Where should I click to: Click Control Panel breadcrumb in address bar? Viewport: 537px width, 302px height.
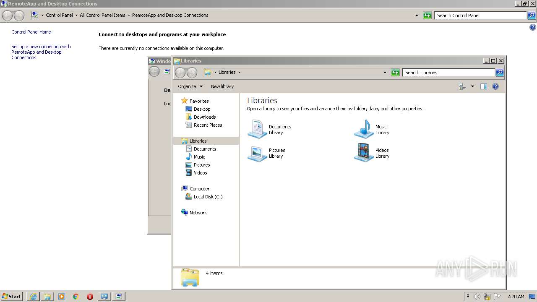point(59,15)
